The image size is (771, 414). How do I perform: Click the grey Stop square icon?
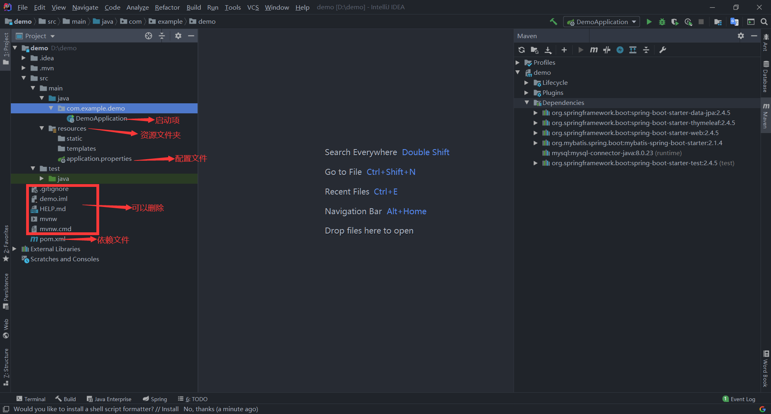pos(701,22)
